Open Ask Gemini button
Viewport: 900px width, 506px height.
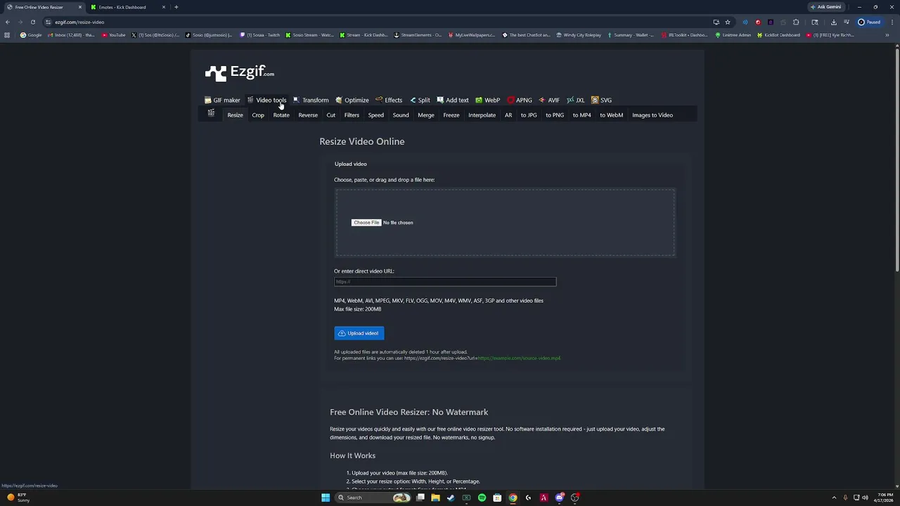coord(825,7)
